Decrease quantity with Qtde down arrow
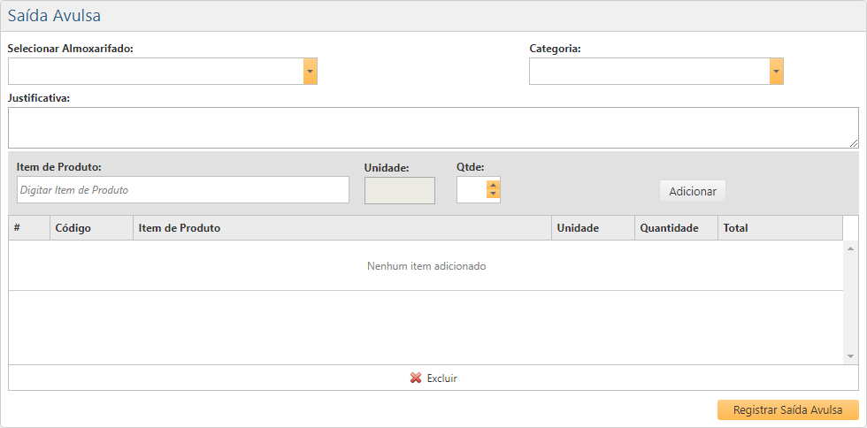 [494, 194]
